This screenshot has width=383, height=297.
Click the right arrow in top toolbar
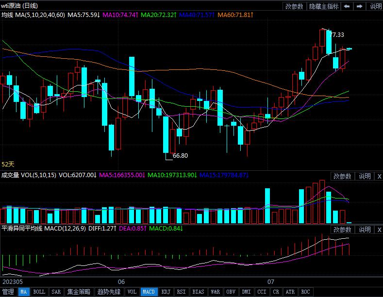[x=359, y=6]
